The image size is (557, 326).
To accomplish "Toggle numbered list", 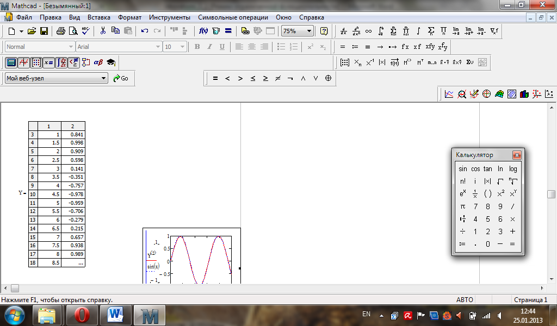I will click(293, 47).
